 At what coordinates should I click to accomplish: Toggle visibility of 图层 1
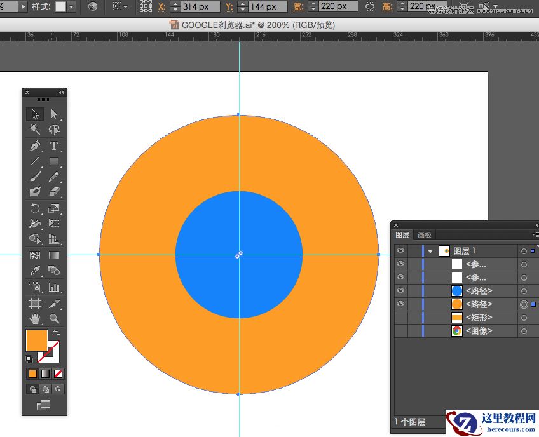400,250
